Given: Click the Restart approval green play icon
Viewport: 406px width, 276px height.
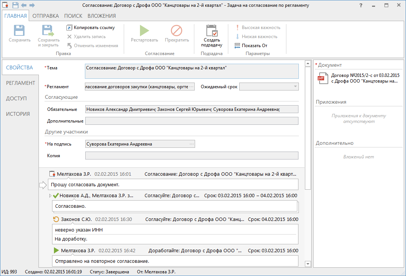Looking at the screenshot, I should (144, 31).
